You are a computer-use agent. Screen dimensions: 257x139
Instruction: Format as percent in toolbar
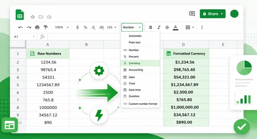pos(85,28)
